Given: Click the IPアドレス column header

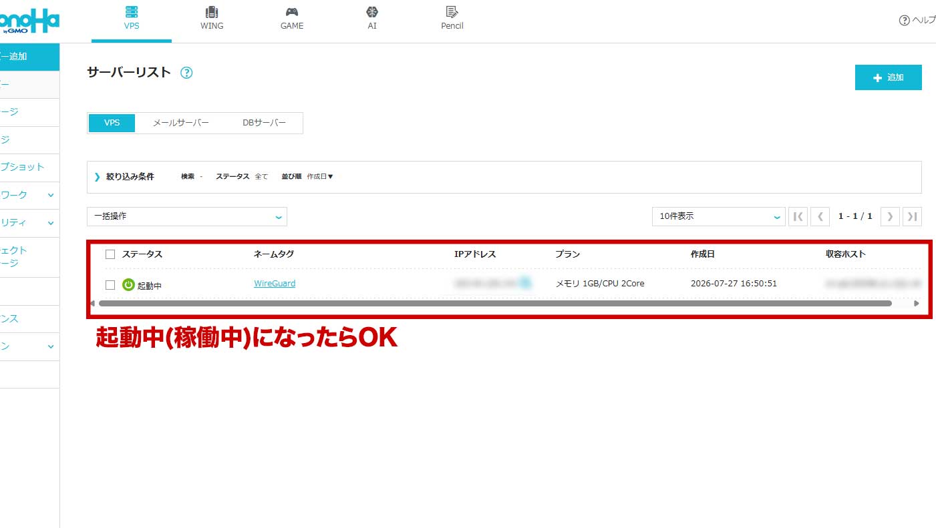Looking at the screenshot, I should click(475, 254).
